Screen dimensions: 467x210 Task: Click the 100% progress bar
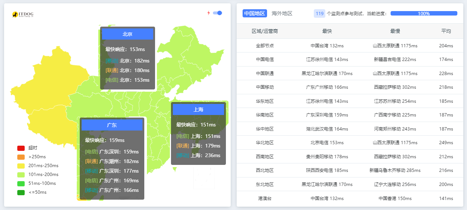(424, 13)
